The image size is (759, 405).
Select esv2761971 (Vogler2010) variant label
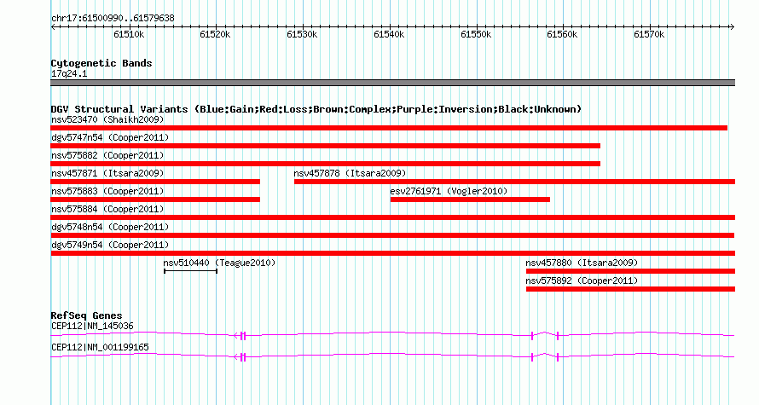coord(449,191)
